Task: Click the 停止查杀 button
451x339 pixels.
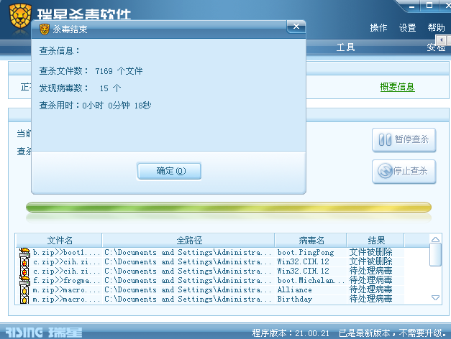Action: [x=404, y=172]
